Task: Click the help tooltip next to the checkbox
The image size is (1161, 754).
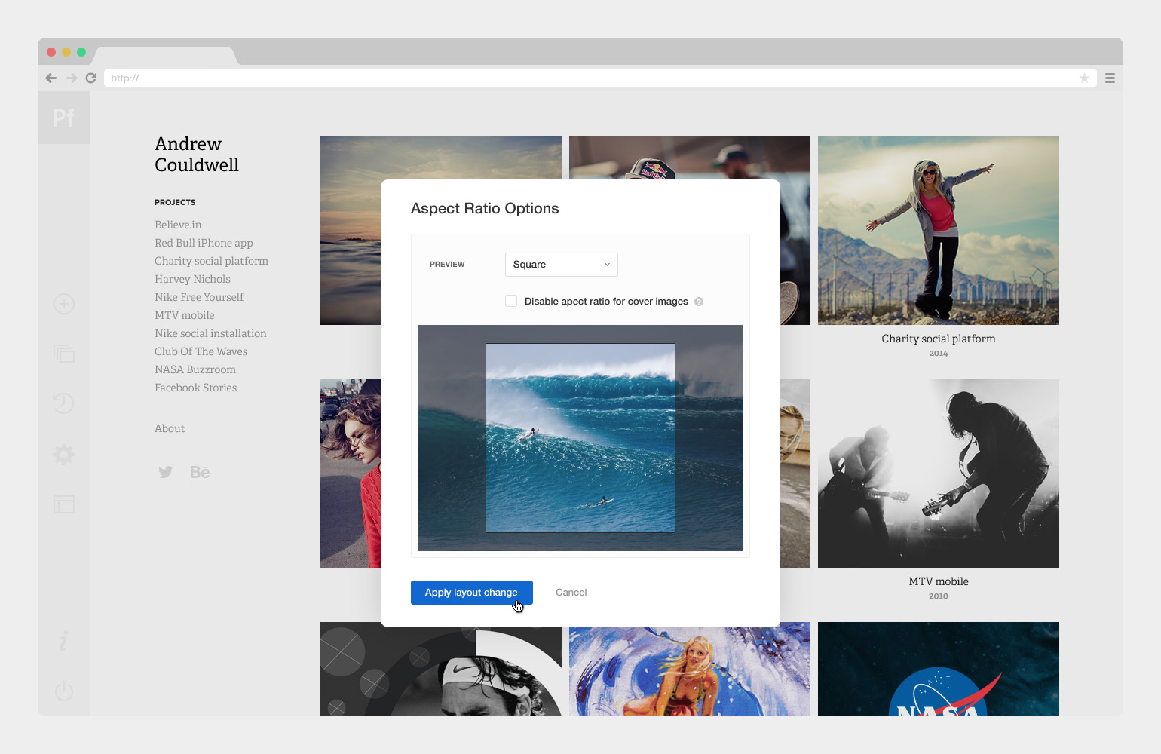Action: point(698,301)
